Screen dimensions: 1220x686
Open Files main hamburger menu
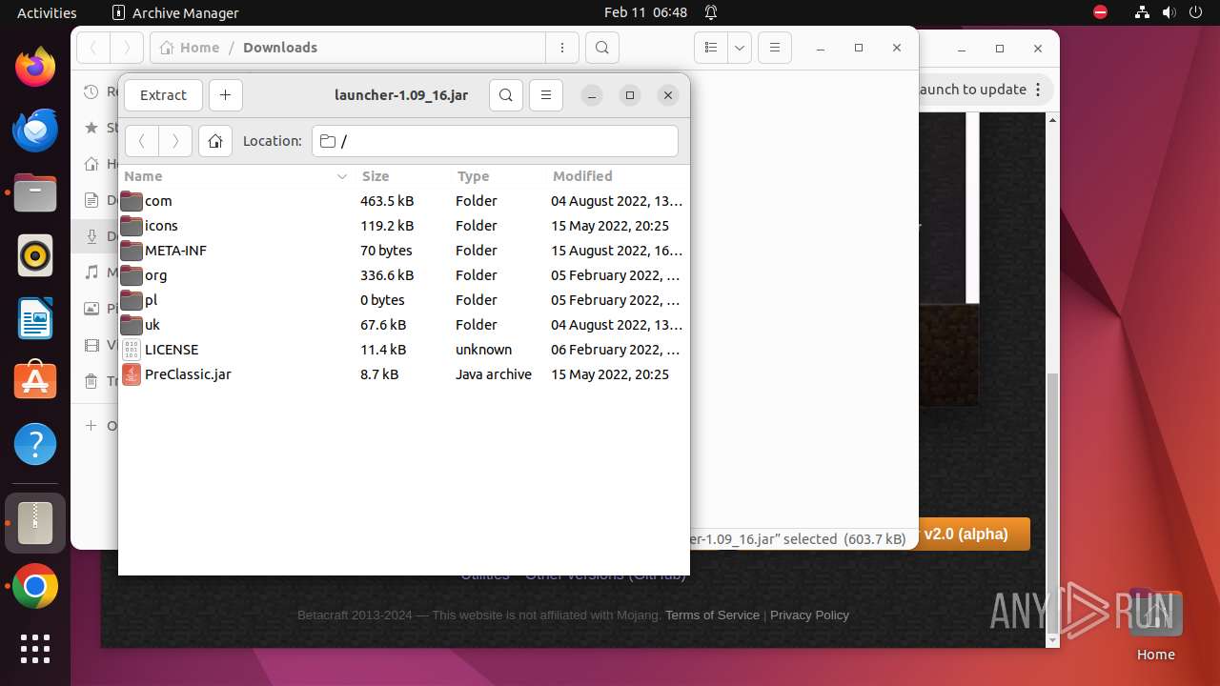coord(775,48)
